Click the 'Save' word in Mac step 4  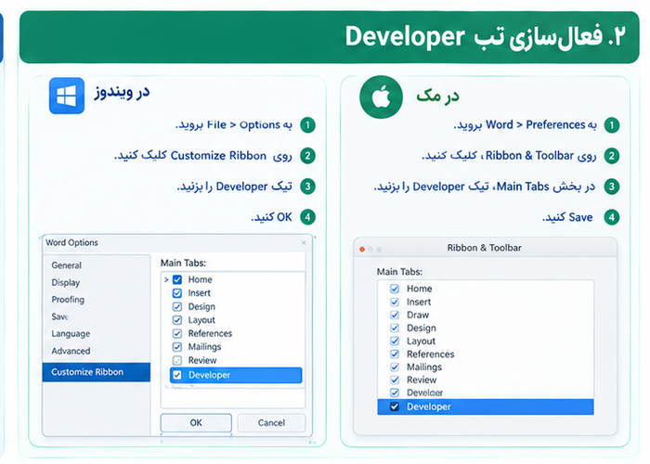(580, 217)
